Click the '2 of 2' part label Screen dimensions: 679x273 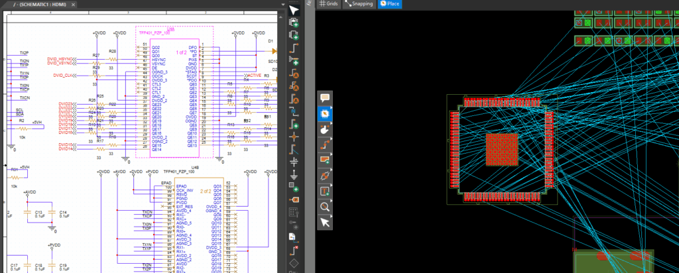coord(206,191)
